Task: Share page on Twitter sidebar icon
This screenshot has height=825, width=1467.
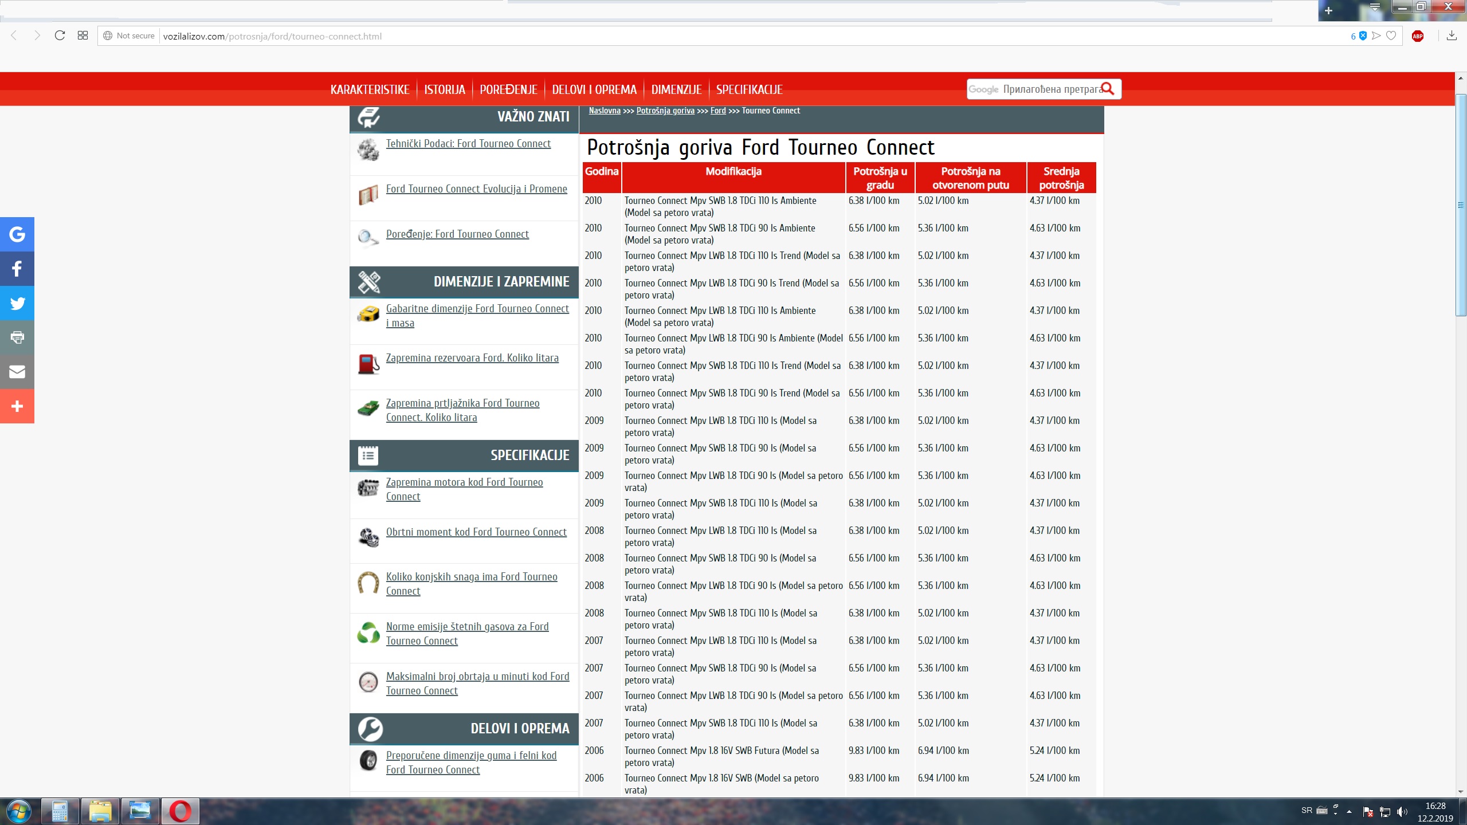Action: pos(17,303)
